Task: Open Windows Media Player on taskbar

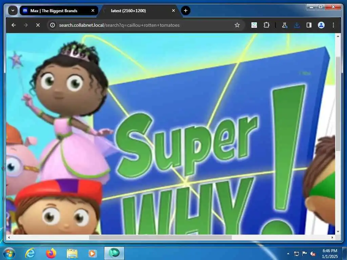Action: (x=93, y=253)
